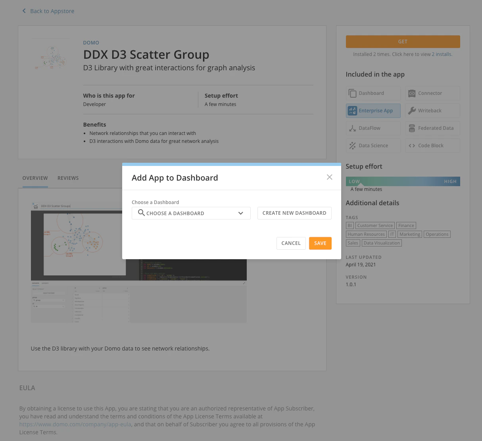Click the Operations tag
This screenshot has height=441, width=482.
(437, 234)
